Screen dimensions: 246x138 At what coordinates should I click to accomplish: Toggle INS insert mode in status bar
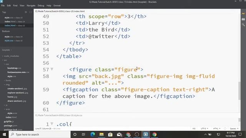(x=194, y=128)
